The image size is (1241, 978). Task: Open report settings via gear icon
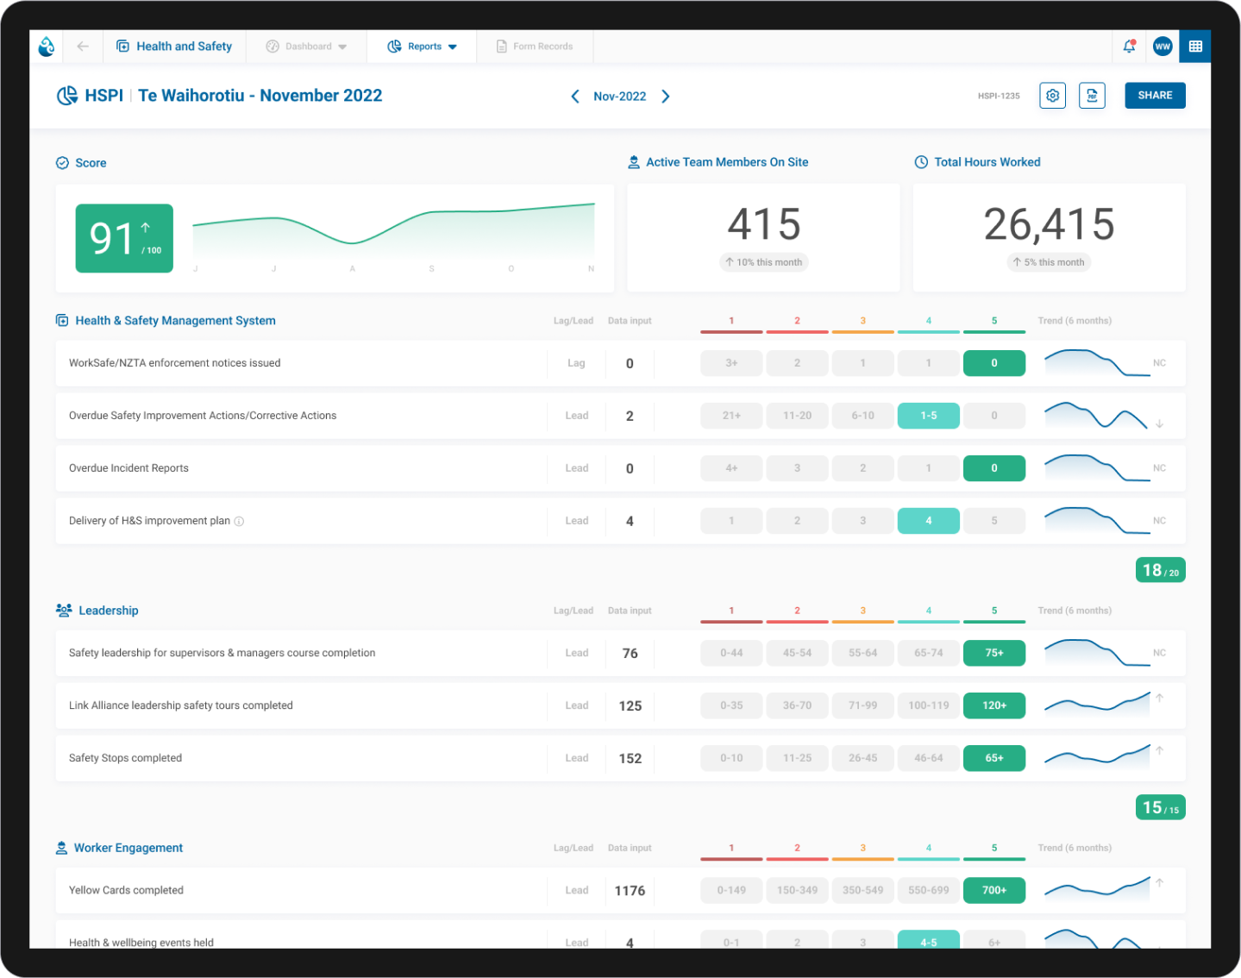click(x=1052, y=95)
